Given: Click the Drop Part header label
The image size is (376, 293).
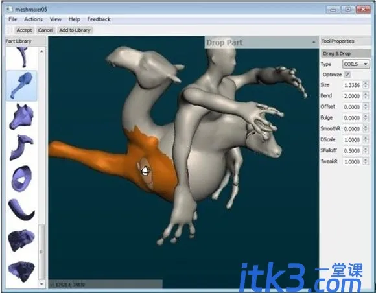Looking at the screenshot, I should [x=224, y=43].
